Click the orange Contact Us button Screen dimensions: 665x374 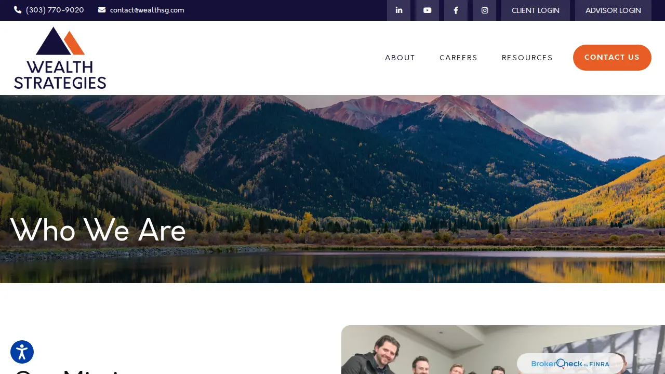[612, 58]
